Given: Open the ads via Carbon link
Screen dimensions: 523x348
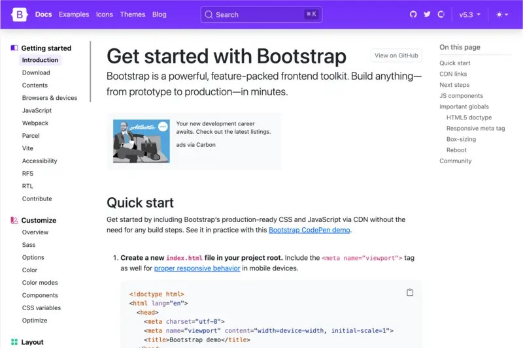Looking at the screenshot, I should [x=195, y=145].
